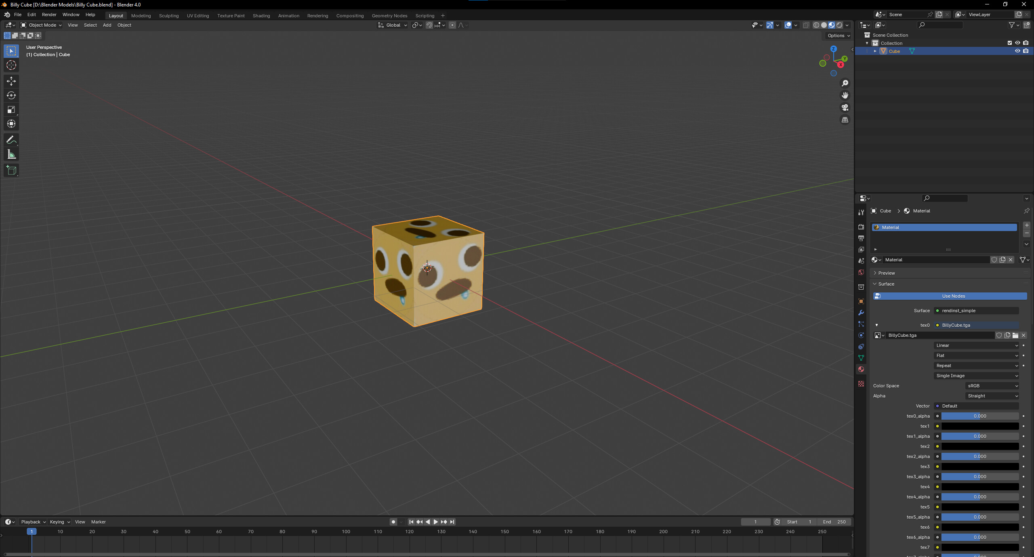Hide the Cube object in outliner

pos(1017,51)
